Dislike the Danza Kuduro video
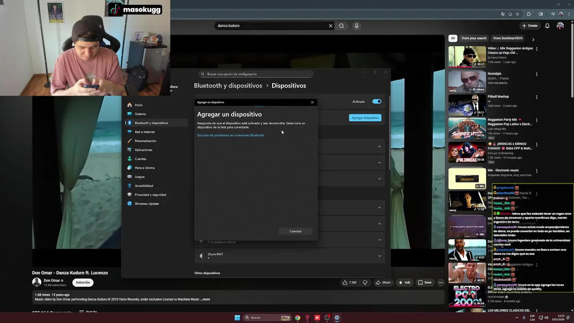 pos(365,283)
